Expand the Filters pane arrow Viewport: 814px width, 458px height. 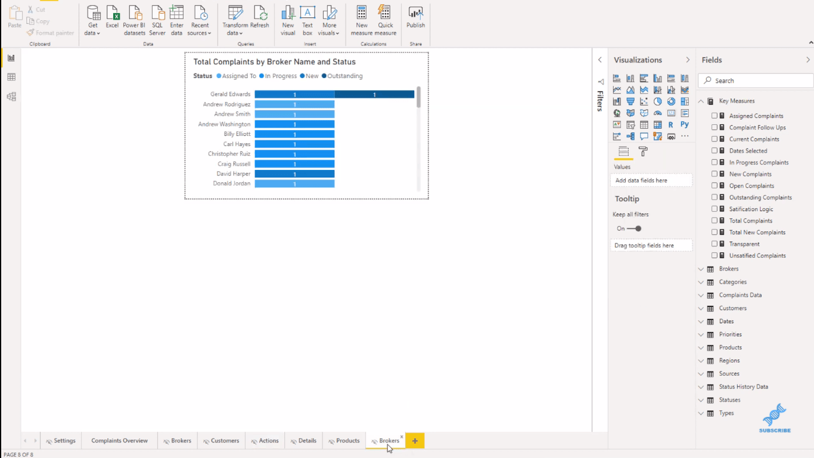point(600,60)
